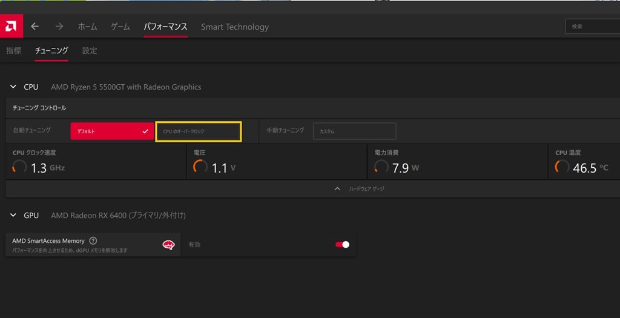
Task: Click the 電圧 voltage gauge icon
Action: coord(200,167)
